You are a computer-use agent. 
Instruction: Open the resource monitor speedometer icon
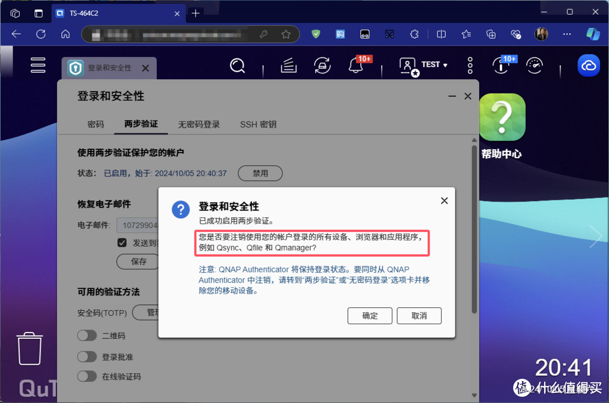[x=534, y=66]
